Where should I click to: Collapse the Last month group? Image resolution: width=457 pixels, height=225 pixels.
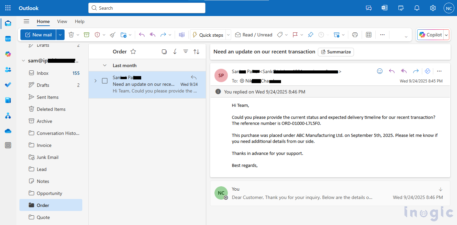(105, 65)
